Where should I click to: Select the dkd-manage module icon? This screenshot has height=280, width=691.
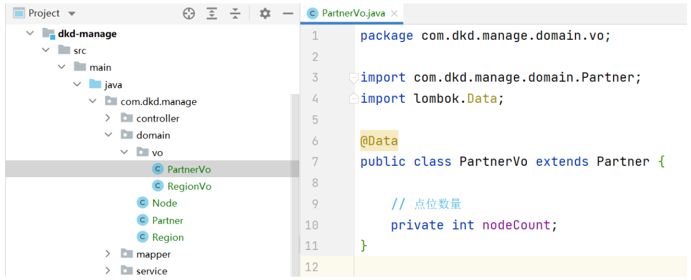tap(48, 34)
